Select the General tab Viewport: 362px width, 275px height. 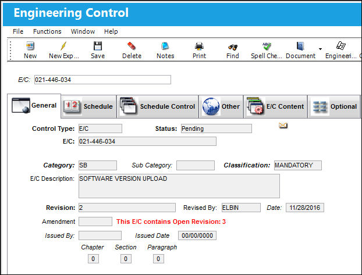[x=34, y=106]
